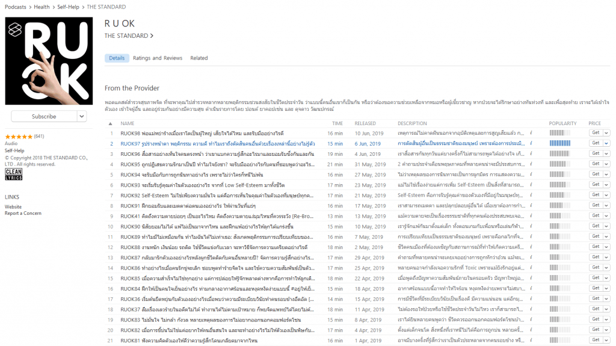Open info icon for RUOK83 episode
Viewport: 616px width, 346px height.
[531, 320]
